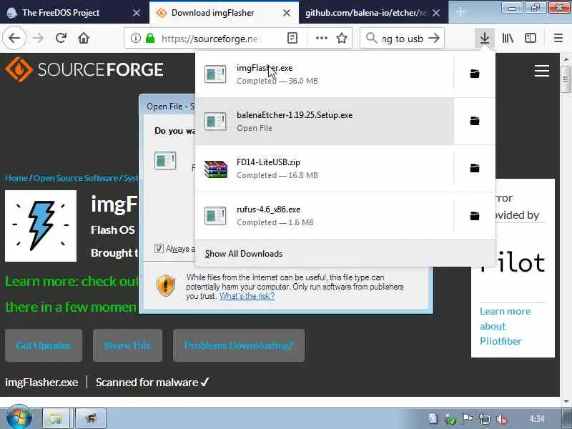This screenshot has width=572, height=429.
Task: Open imgFlasher.exe download entry
Action: [x=325, y=74]
